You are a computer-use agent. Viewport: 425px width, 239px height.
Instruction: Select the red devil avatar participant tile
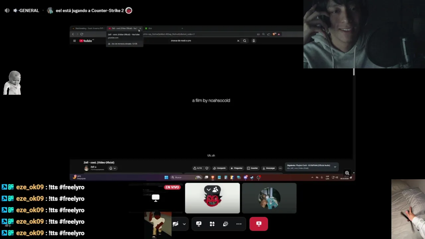[x=212, y=198]
